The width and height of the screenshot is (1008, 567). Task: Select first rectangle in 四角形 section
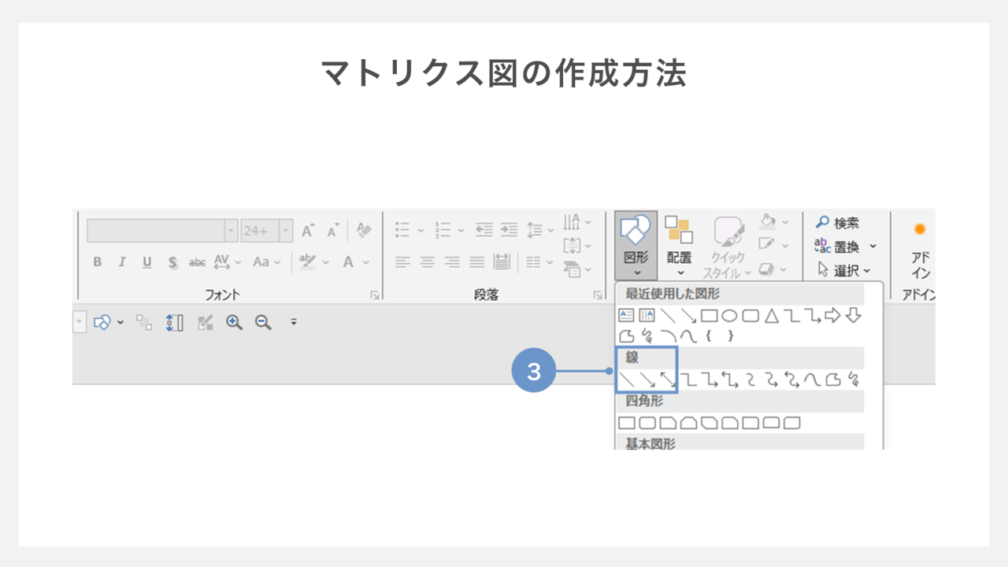626,424
